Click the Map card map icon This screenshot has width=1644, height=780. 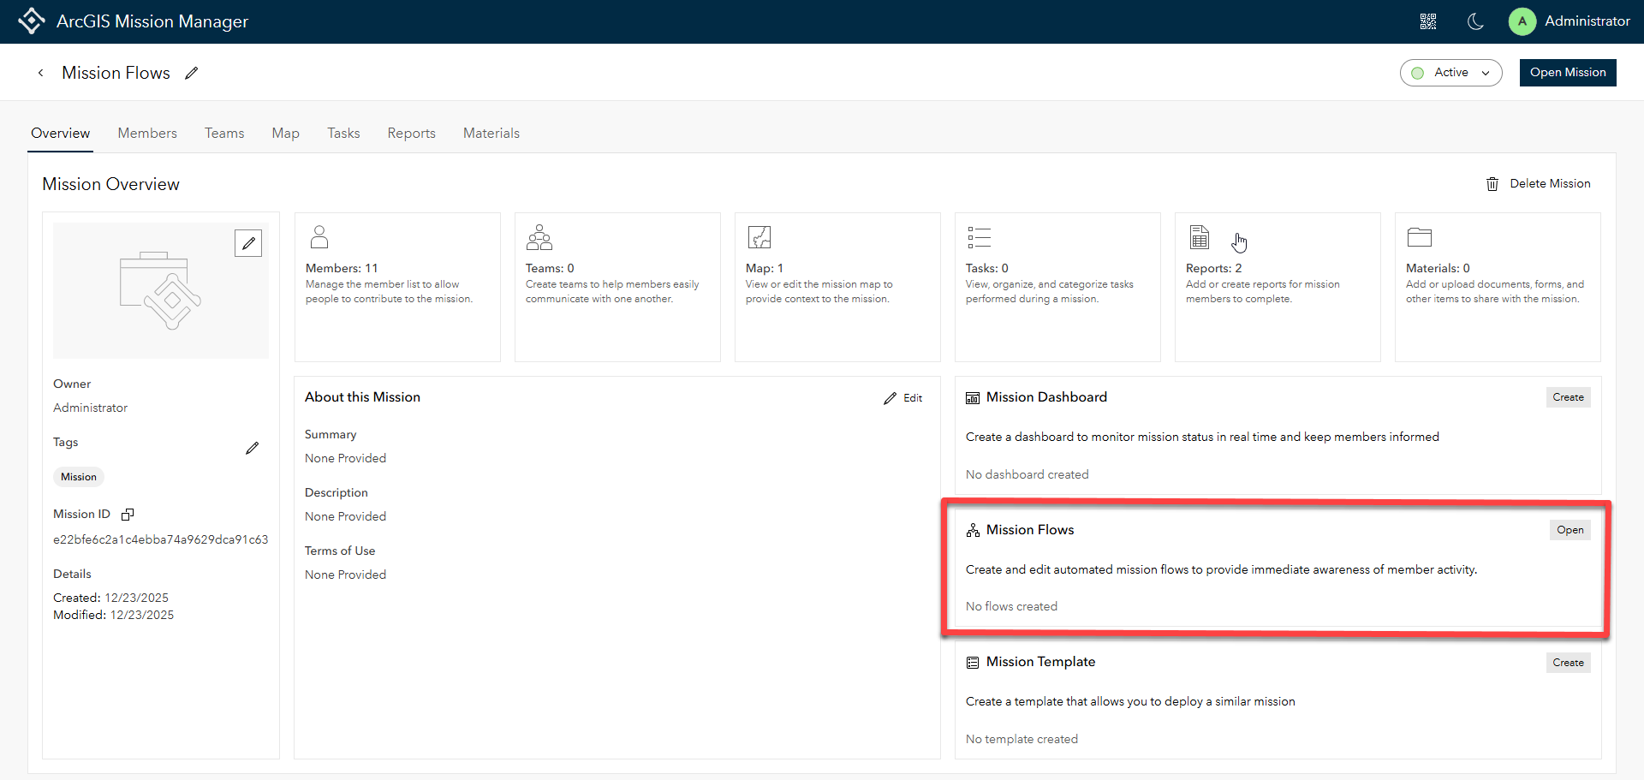(x=759, y=236)
